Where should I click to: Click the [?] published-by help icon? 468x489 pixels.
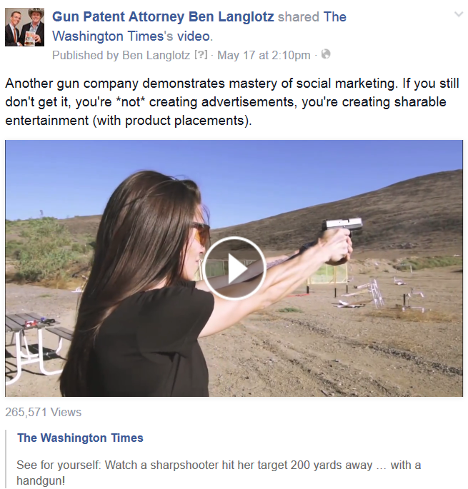(x=201, y=55)
